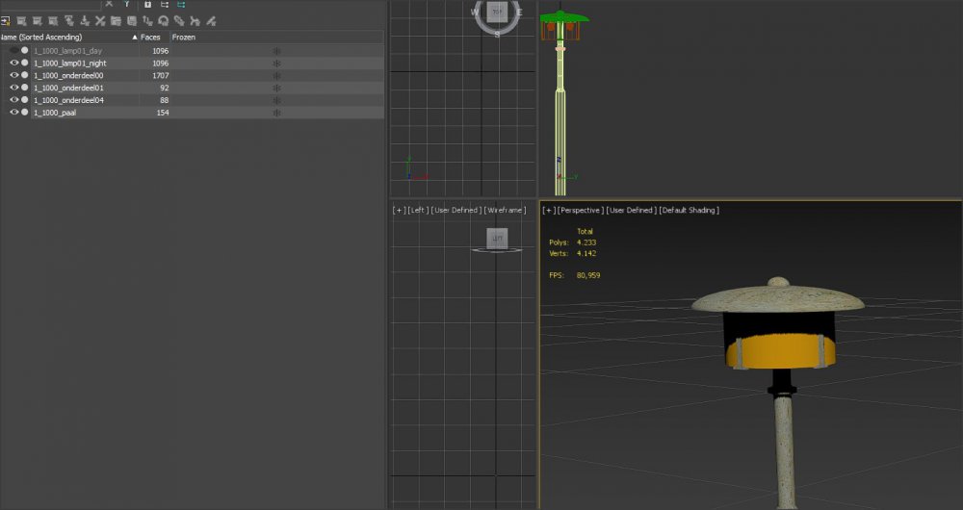
Task: Open the Perspective view label menu
Action: click(x=581, y=210)
